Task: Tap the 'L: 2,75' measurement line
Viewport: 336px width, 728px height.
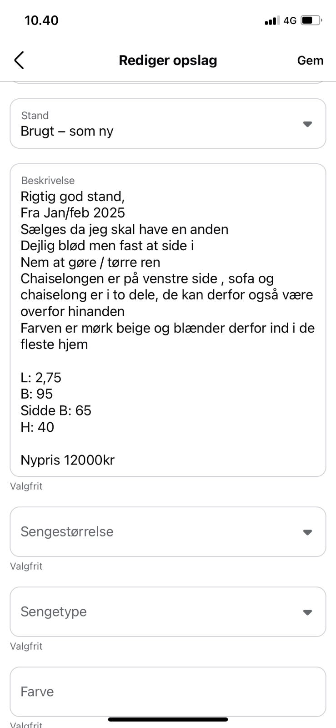Action: pos(41,378)
